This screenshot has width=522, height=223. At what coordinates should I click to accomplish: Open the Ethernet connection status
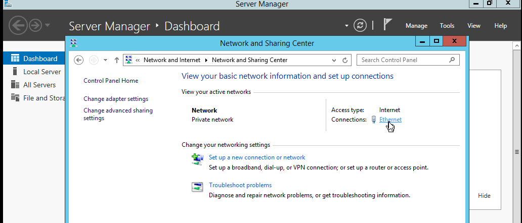(390, 120)
